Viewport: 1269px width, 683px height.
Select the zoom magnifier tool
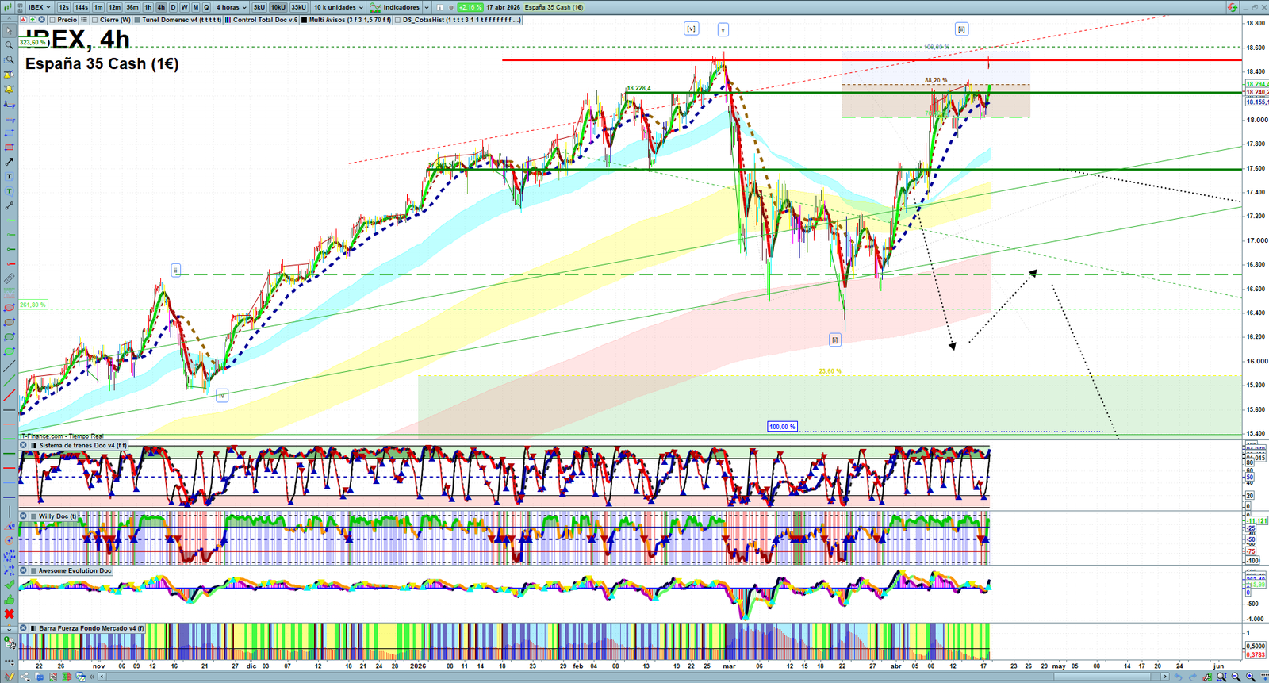(10, 45)
